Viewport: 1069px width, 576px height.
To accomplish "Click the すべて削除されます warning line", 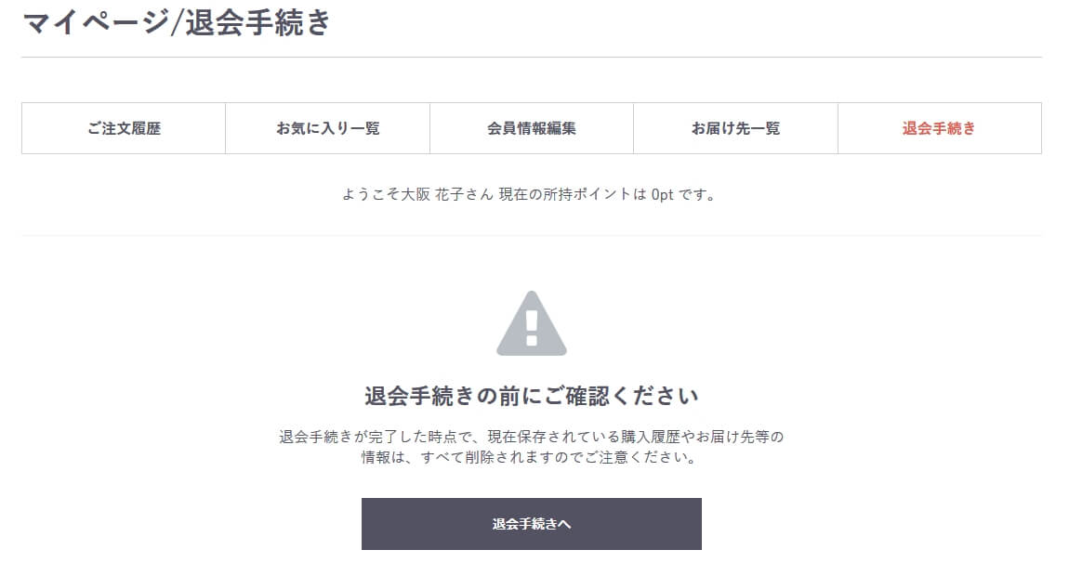I will click(x=531, y=457).
